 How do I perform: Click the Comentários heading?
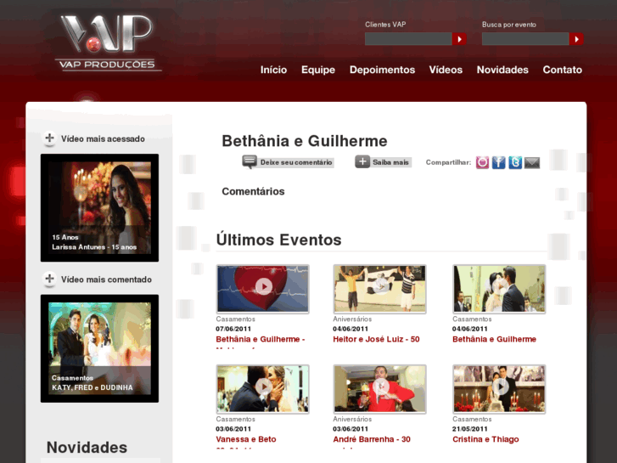click(x=253, y=191)
